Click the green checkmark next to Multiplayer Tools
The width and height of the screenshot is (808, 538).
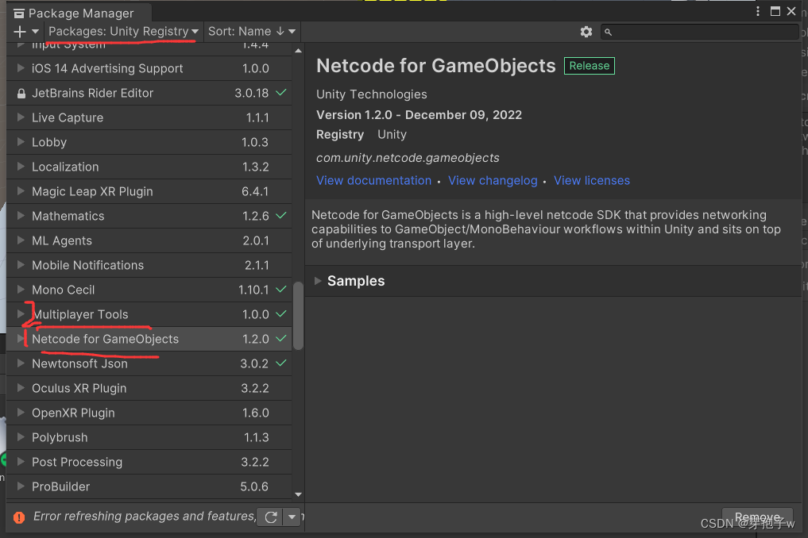click(280, 313)
